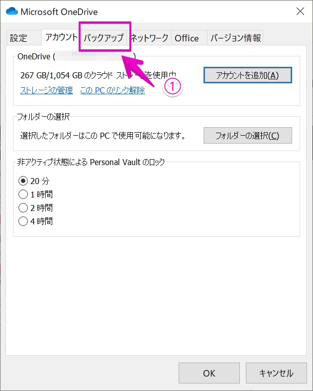Go to the Office tab
Viewport: 313px width, 391px height.
(189, 38)
